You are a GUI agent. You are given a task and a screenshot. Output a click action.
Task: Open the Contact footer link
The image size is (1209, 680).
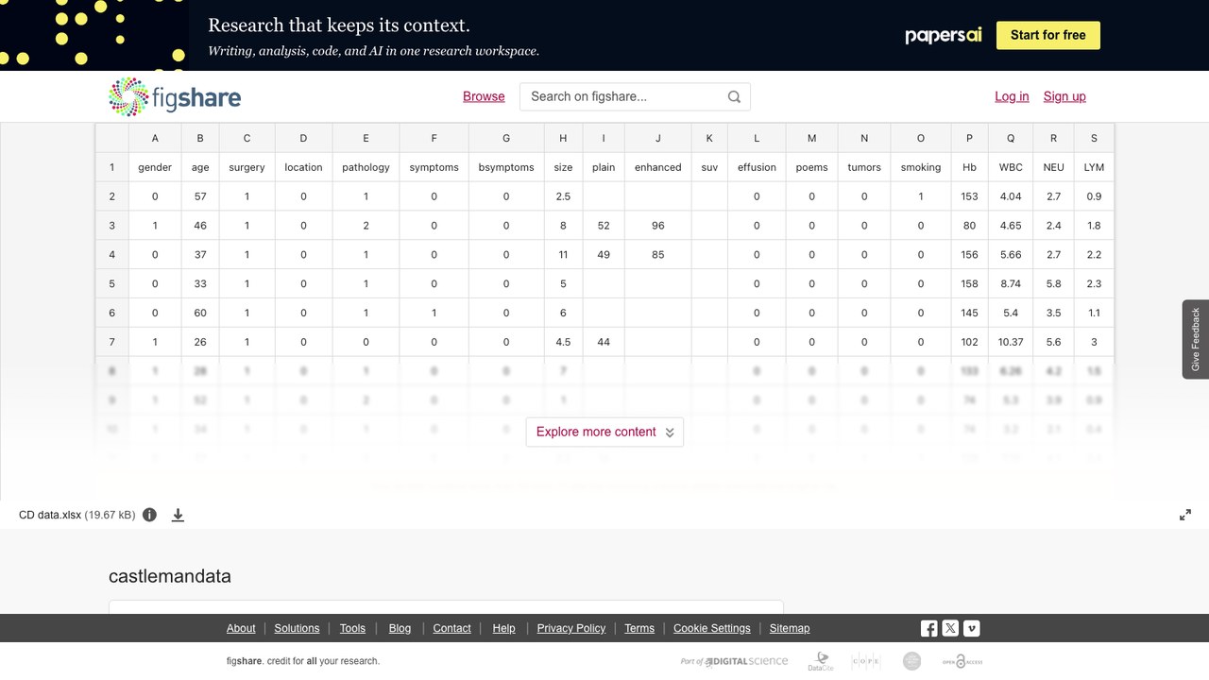(451, 628)
